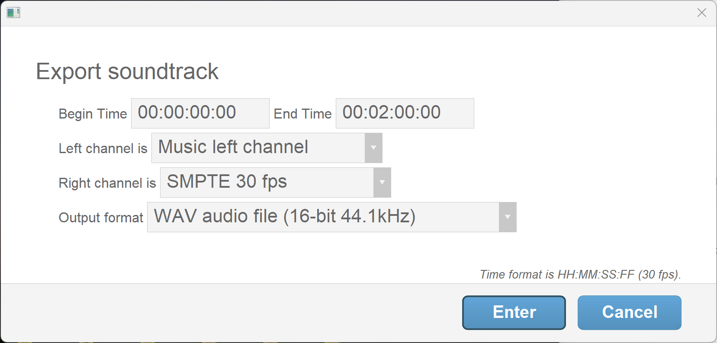Click the End Time input field
The width and height of the screenshot is (717, 343).
pos(404,113)
